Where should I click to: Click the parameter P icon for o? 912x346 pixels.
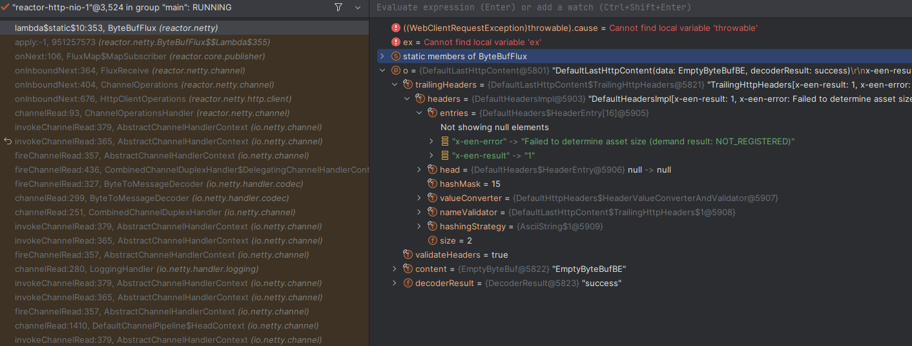coord(396,71)
